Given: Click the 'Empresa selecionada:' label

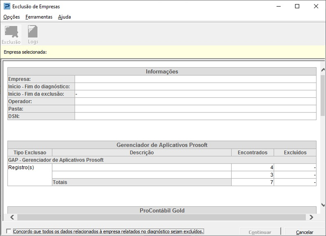Looking at the screenshot, I should [x=25, y=52].
